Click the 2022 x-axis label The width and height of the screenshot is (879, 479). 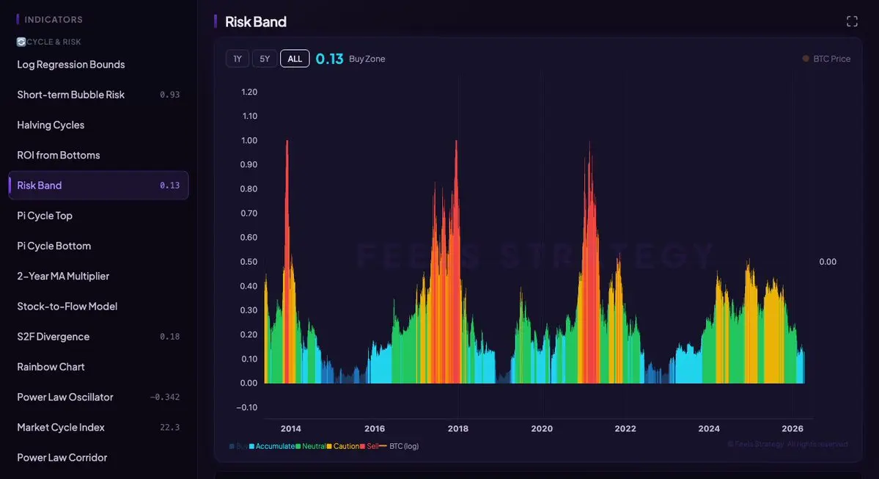click(x=625, y=428)
